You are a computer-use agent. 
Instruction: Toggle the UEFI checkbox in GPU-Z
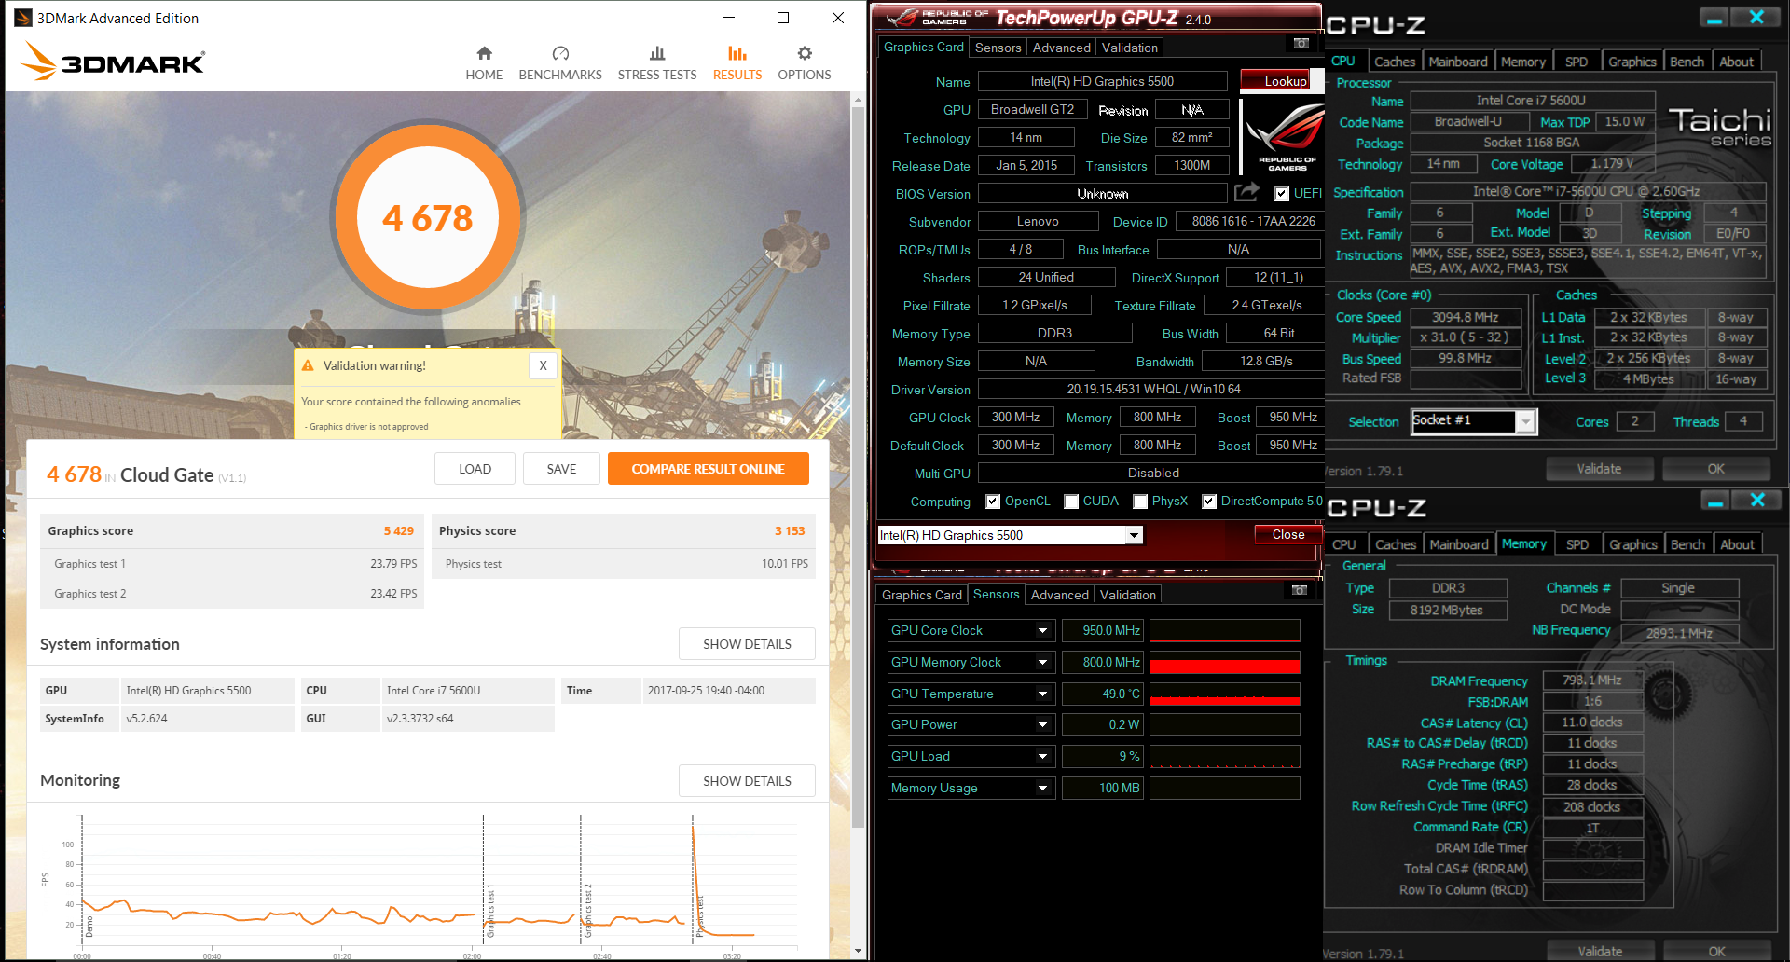1282,194
